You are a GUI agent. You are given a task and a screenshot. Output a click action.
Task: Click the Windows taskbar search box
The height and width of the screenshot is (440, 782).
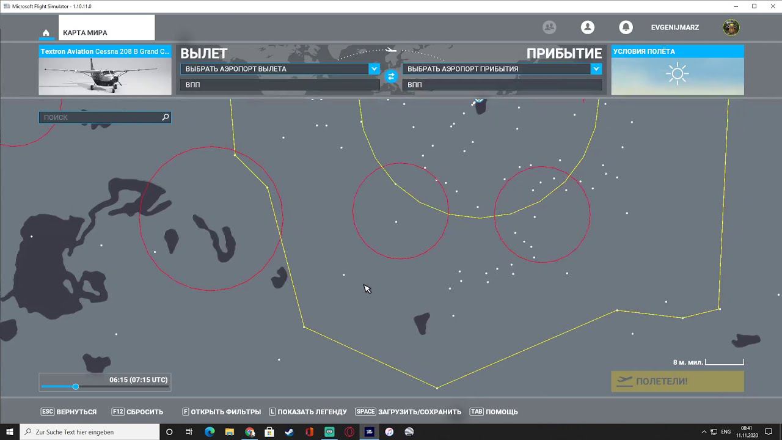[x=89, y=432]
